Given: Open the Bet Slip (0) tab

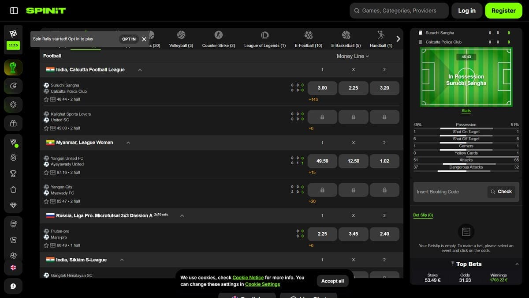Looking at the screenshot, I should click(x=423, y=215).
